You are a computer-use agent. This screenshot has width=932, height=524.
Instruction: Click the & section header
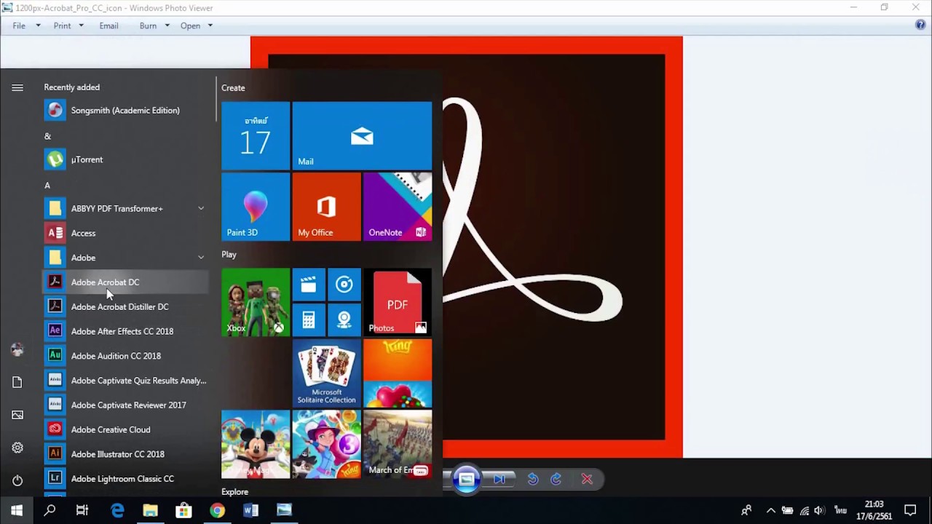pyautogui.click(x=47, y=136)
